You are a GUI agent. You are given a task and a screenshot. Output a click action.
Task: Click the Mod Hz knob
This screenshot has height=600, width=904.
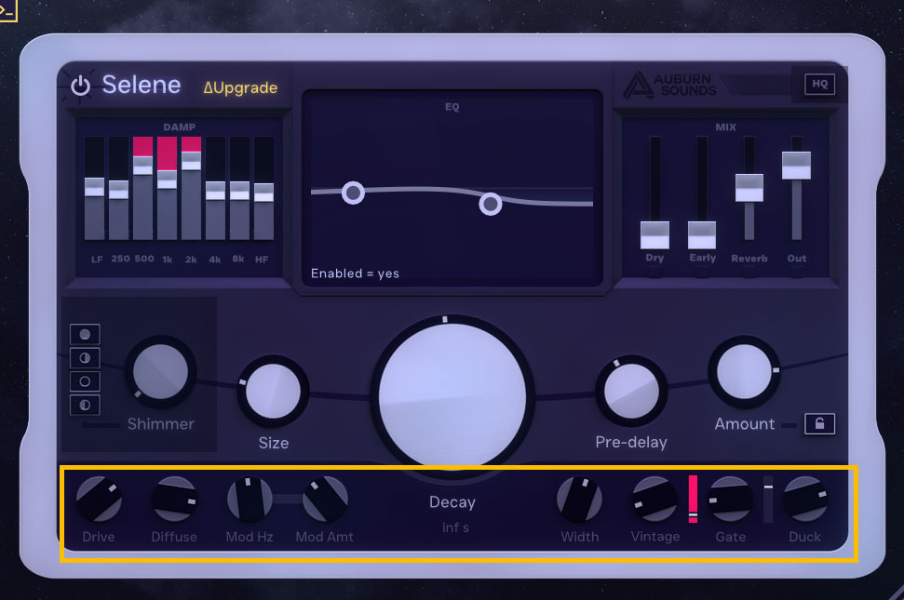tap(250, 500)
